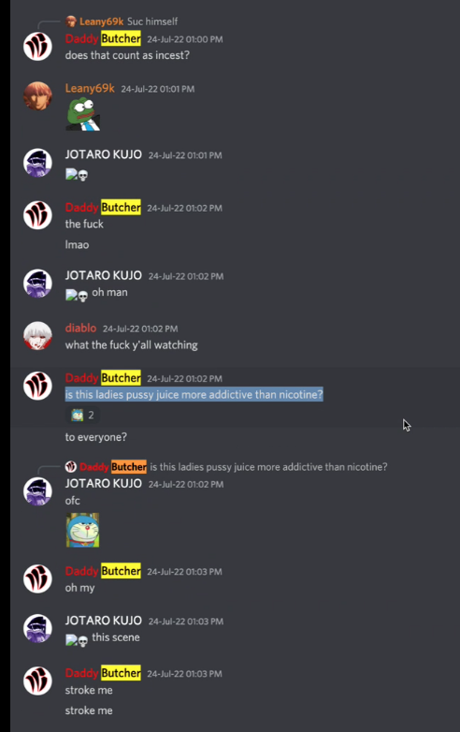Click the timestamp on diablo's message
Viewport: 460px width, 732px height.
140,329
